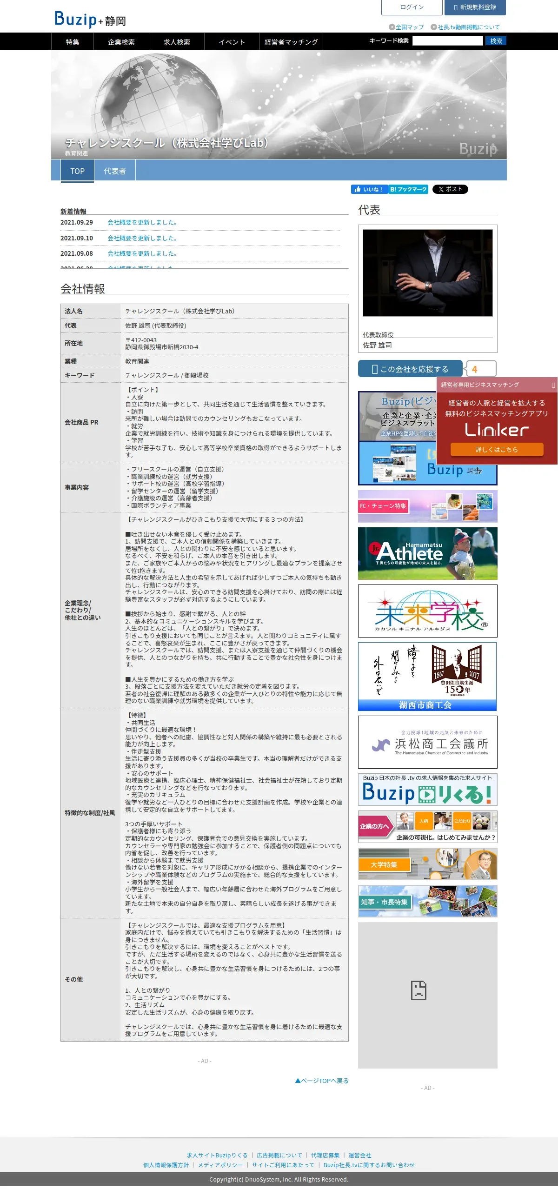Screen dimensions: 558x1189
Task: Open 広告掲載について footer link
Action: coord(279,1155)
